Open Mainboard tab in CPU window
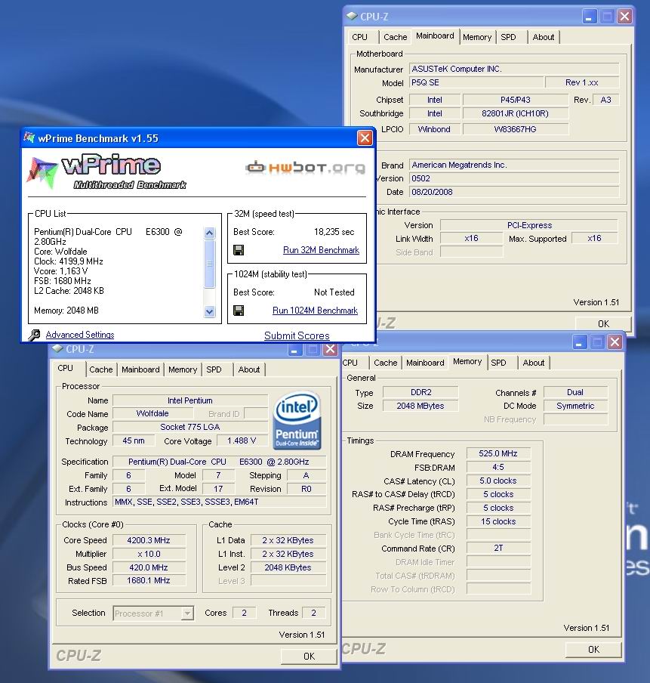This screenshot has height=683, width=650. [140, 369]
